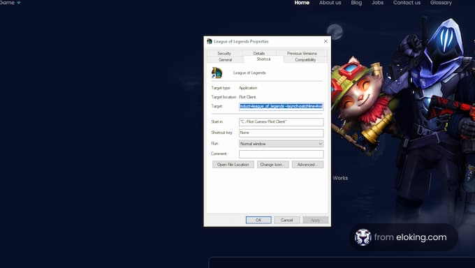
Task: Open the Contact us page
Action: coord(407,3)
